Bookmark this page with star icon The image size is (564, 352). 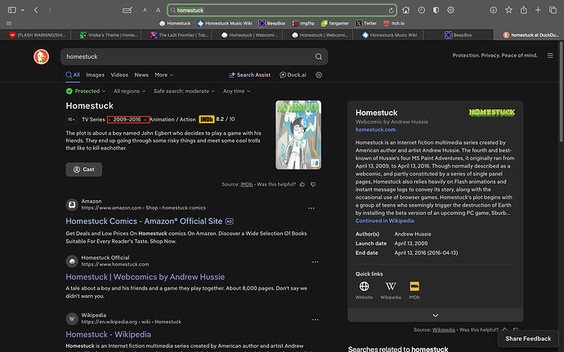pyautogui.click(x=508, y=10)
